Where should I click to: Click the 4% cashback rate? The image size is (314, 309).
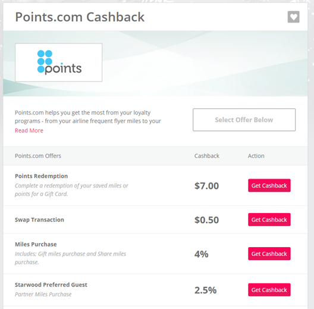pyautogui.click(x=202, y=254)
